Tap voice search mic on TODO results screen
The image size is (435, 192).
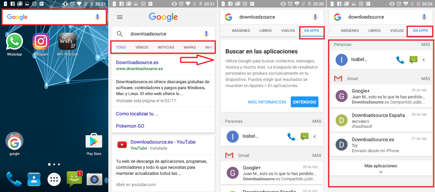[206, 34]
